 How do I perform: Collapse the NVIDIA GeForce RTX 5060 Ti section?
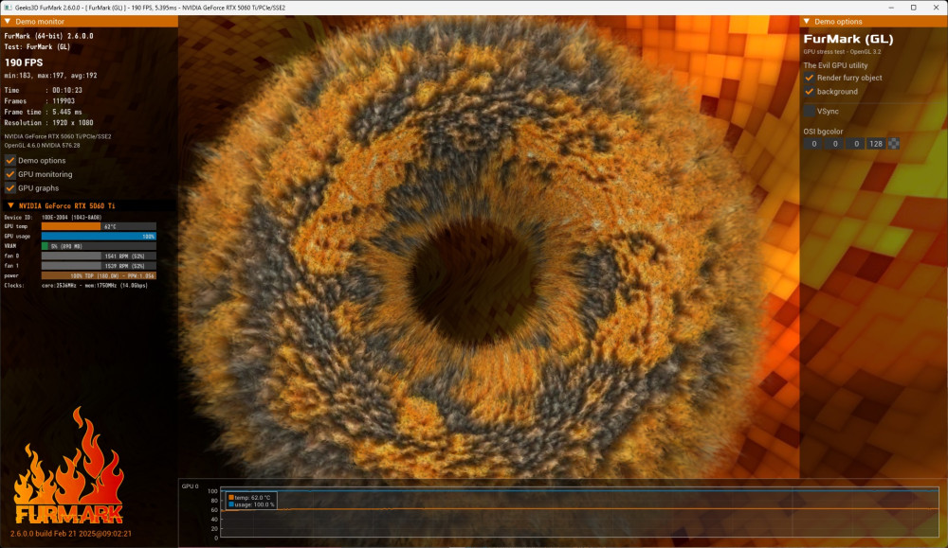10,205
